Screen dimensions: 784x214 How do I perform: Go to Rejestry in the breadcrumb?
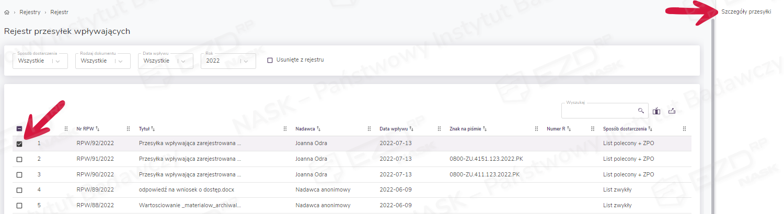coord(30,12)
